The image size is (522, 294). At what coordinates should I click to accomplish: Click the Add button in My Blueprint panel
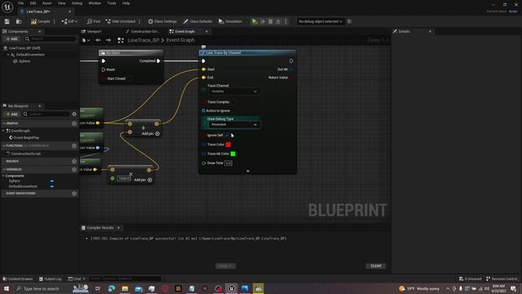click(11, 114)
